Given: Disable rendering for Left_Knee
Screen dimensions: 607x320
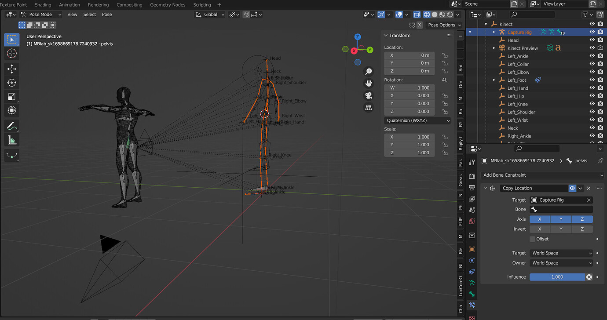Looking at the screenshot, I should pyautogui.click(x=600, y=104).
